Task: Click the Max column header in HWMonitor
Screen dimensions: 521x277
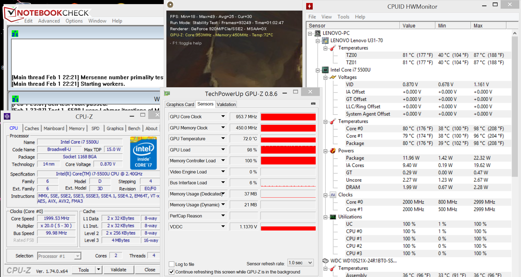Action: pos(488,26)
